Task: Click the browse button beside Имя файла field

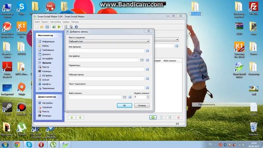Action: click(142, 60)
